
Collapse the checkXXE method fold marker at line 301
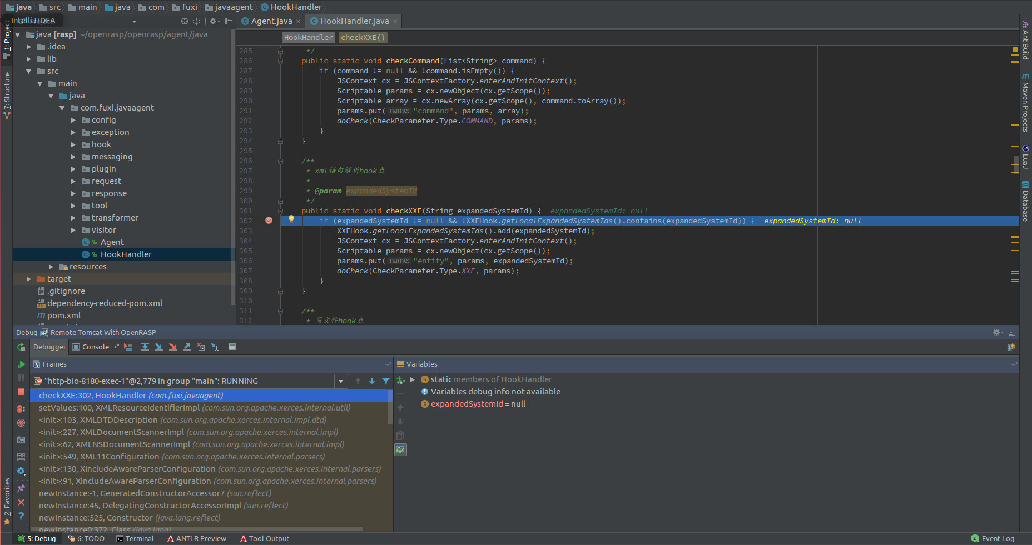coord(281,211)
